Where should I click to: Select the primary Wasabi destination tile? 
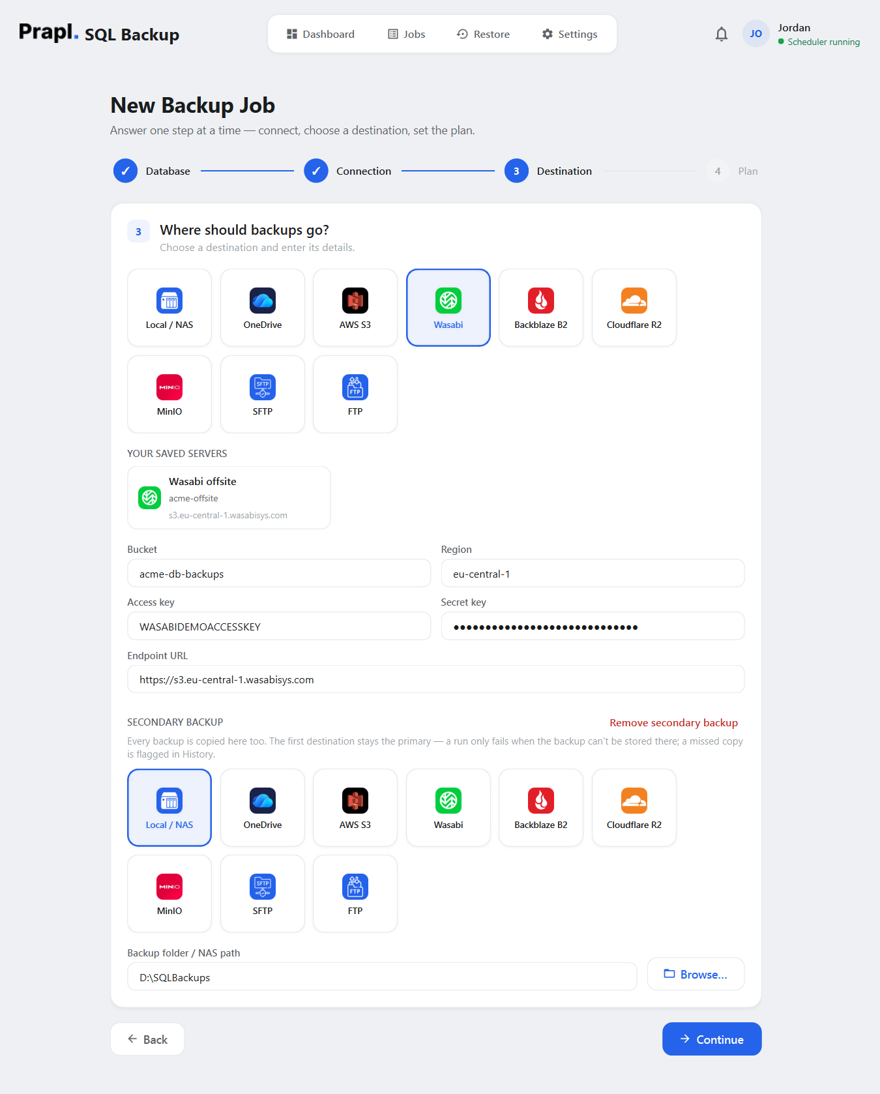(x=448, y=308)
